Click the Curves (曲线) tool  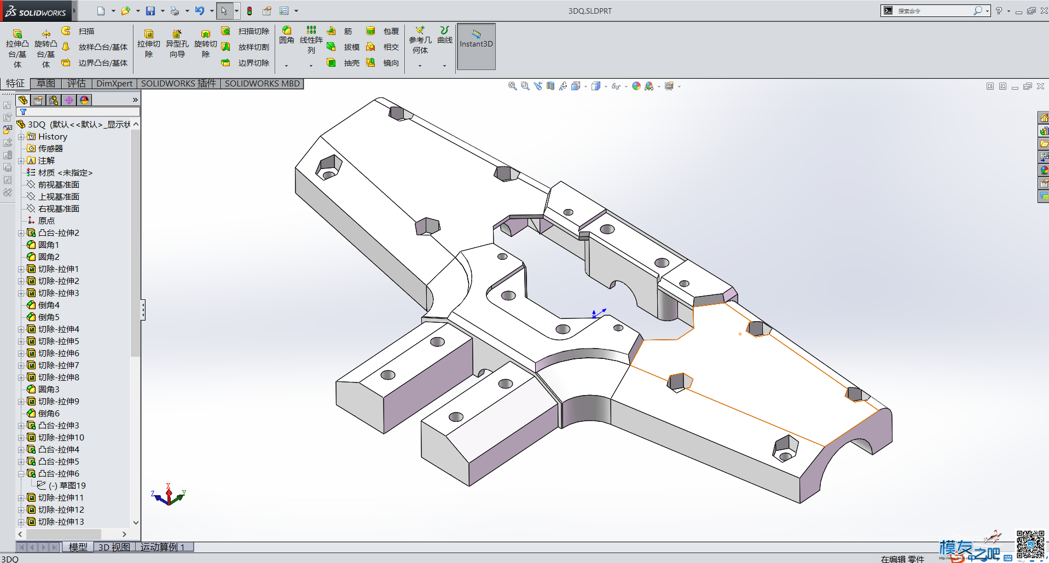click(x=445, y=35)
